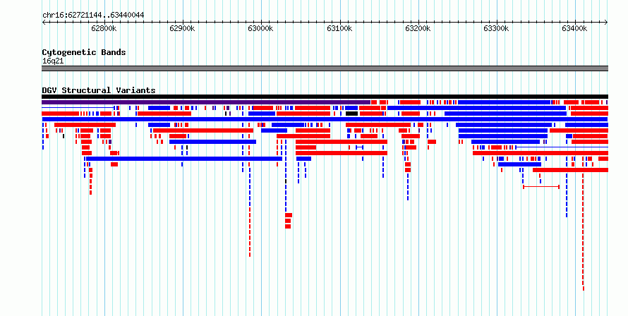This screenshot has width=628, height=316.
Task: Click the left arrowhead of the coordinate ruler
Action: click(x=44, y=23)
